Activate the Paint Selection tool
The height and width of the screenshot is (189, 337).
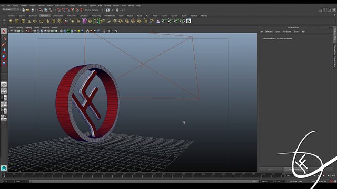click(x=4, y=44)
